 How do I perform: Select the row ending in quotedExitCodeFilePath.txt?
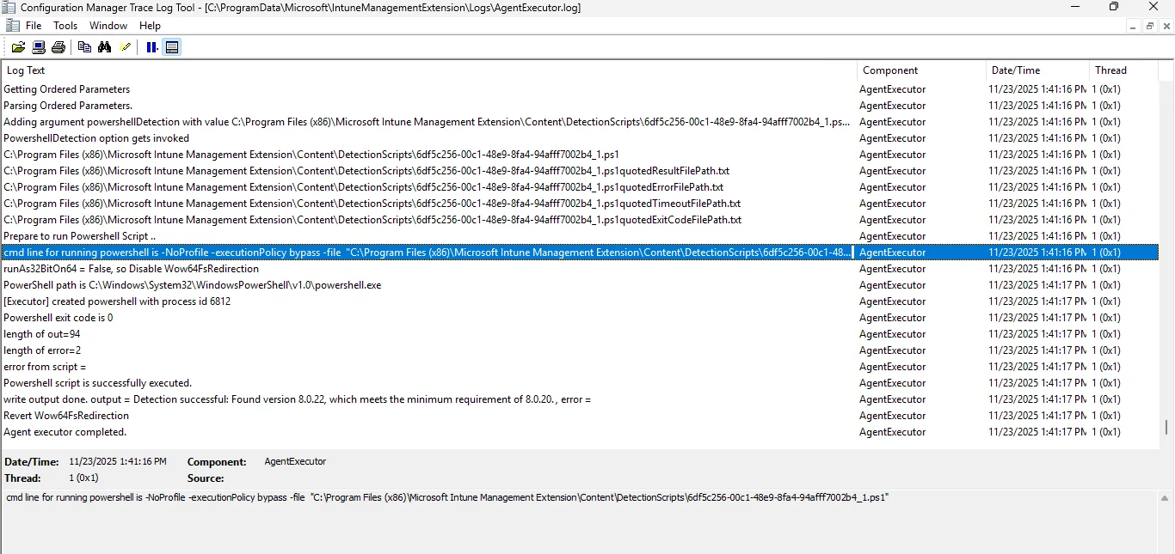click(580, 220)
